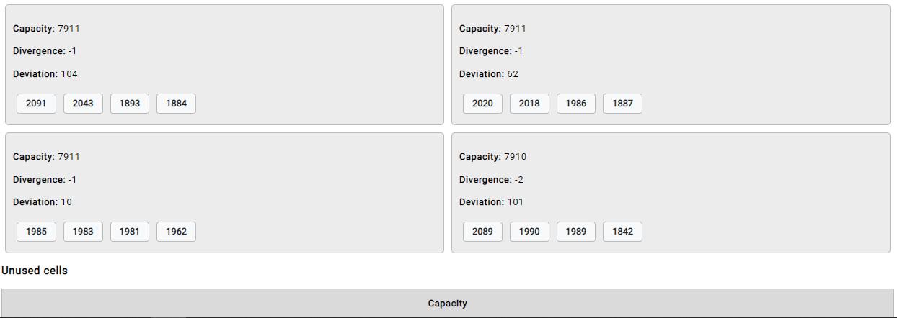The height and width of the screenshot is (318, 897).
Task: Select the 1981 cell chip
Action: (x=130, y=232)
